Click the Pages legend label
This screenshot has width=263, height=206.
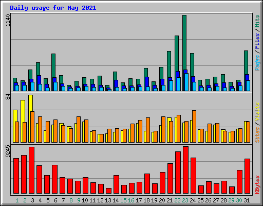(257, 63)
